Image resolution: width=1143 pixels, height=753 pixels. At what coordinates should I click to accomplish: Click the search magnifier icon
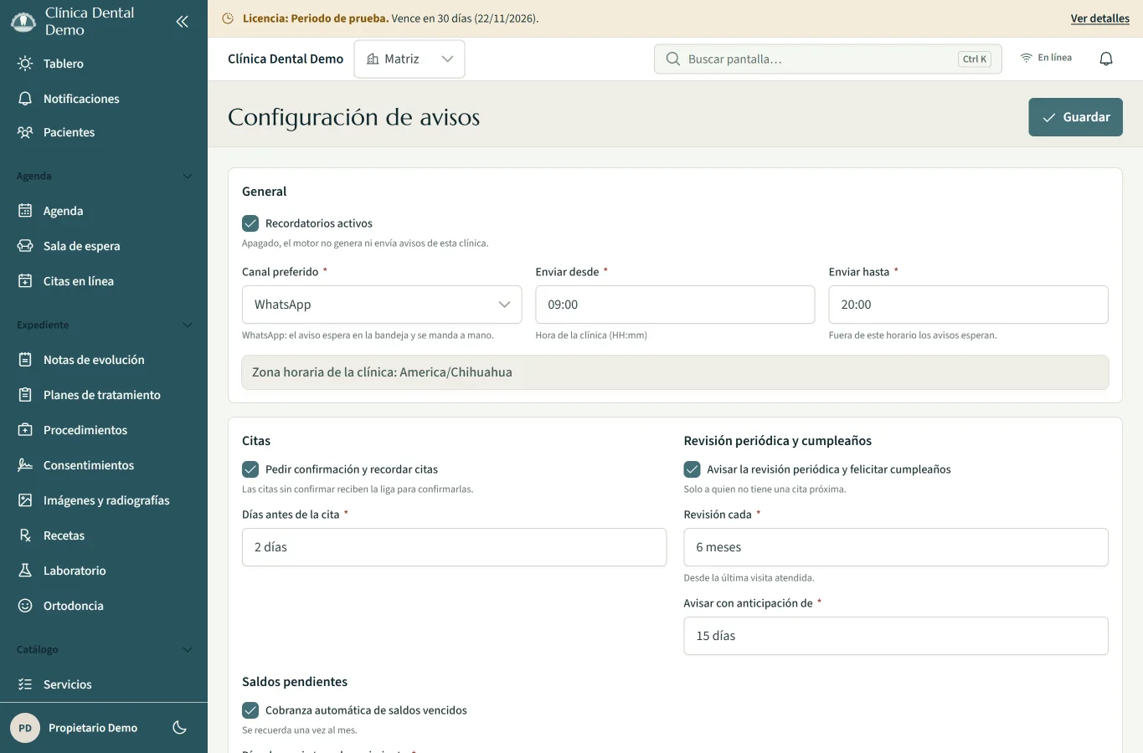point(673,59)
